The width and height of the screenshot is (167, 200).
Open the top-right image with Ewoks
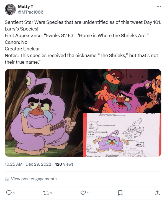(122, 91)
